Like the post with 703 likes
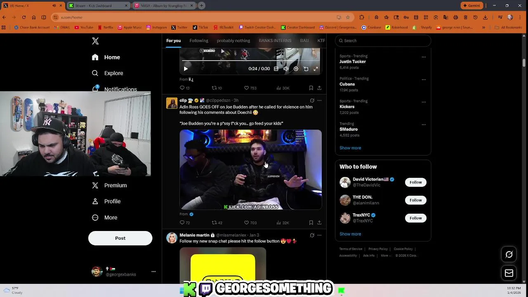The height and width of the screenshot is (297, 528). 250,223
